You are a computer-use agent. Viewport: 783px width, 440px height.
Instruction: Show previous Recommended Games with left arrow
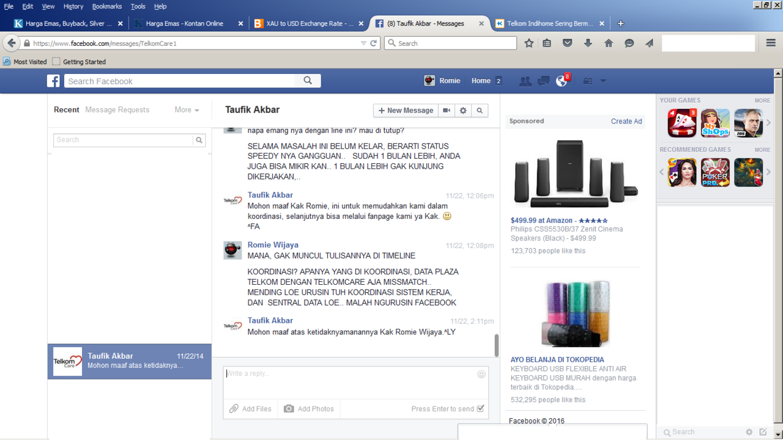tap(661, 172)
